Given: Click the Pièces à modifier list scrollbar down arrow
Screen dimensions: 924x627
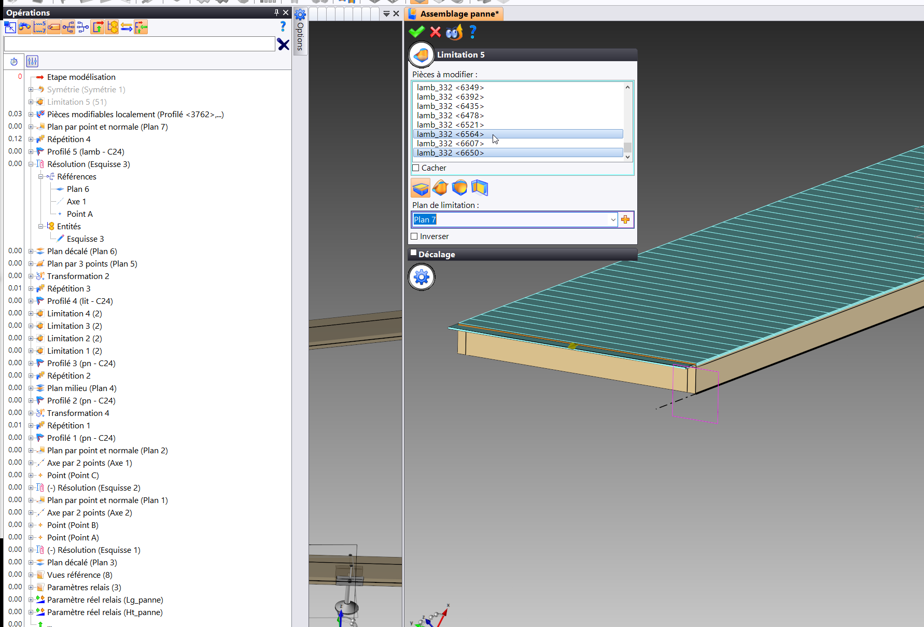Looking at the screenshot, I should [x=627, y=157].
